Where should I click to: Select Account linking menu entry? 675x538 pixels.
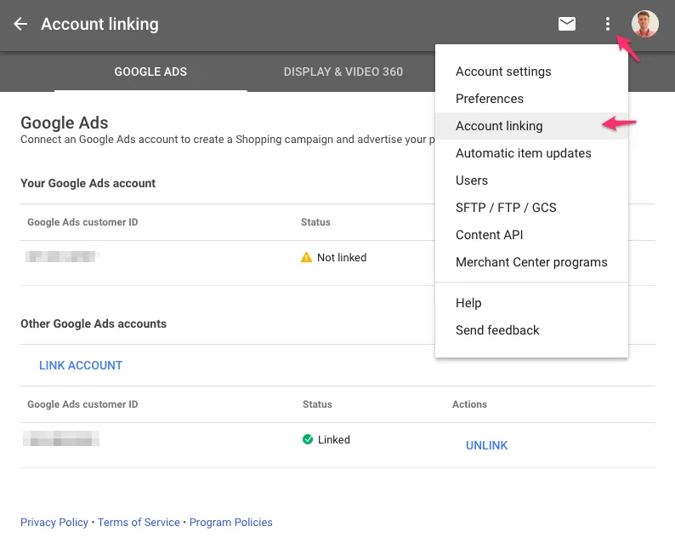531,126
